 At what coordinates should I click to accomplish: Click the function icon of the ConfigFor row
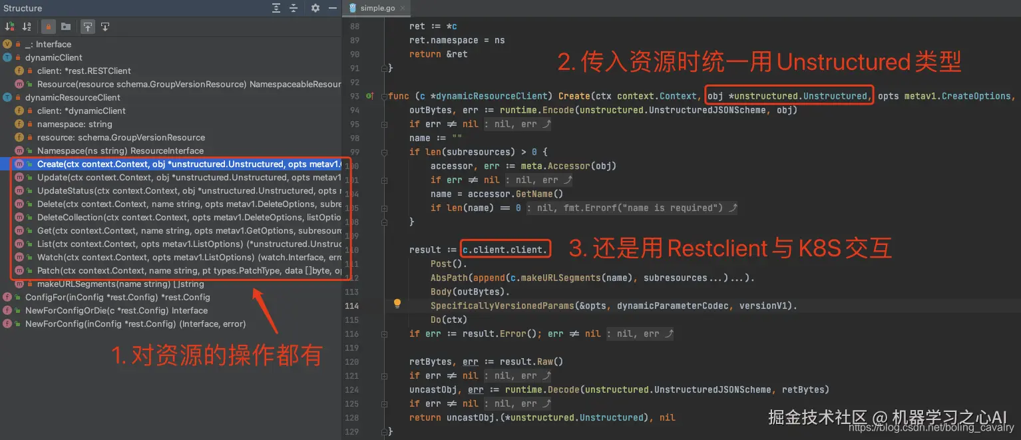pos(7,297)
